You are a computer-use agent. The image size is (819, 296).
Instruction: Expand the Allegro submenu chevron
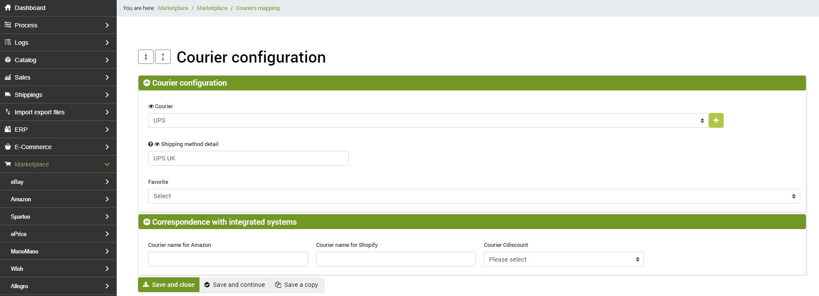[107, 286]
